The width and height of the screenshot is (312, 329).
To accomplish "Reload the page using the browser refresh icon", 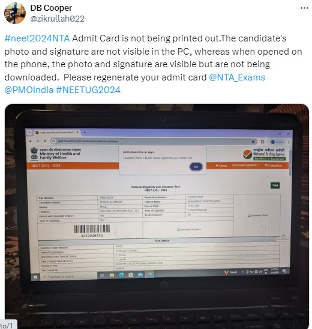I will coord(45,141).
